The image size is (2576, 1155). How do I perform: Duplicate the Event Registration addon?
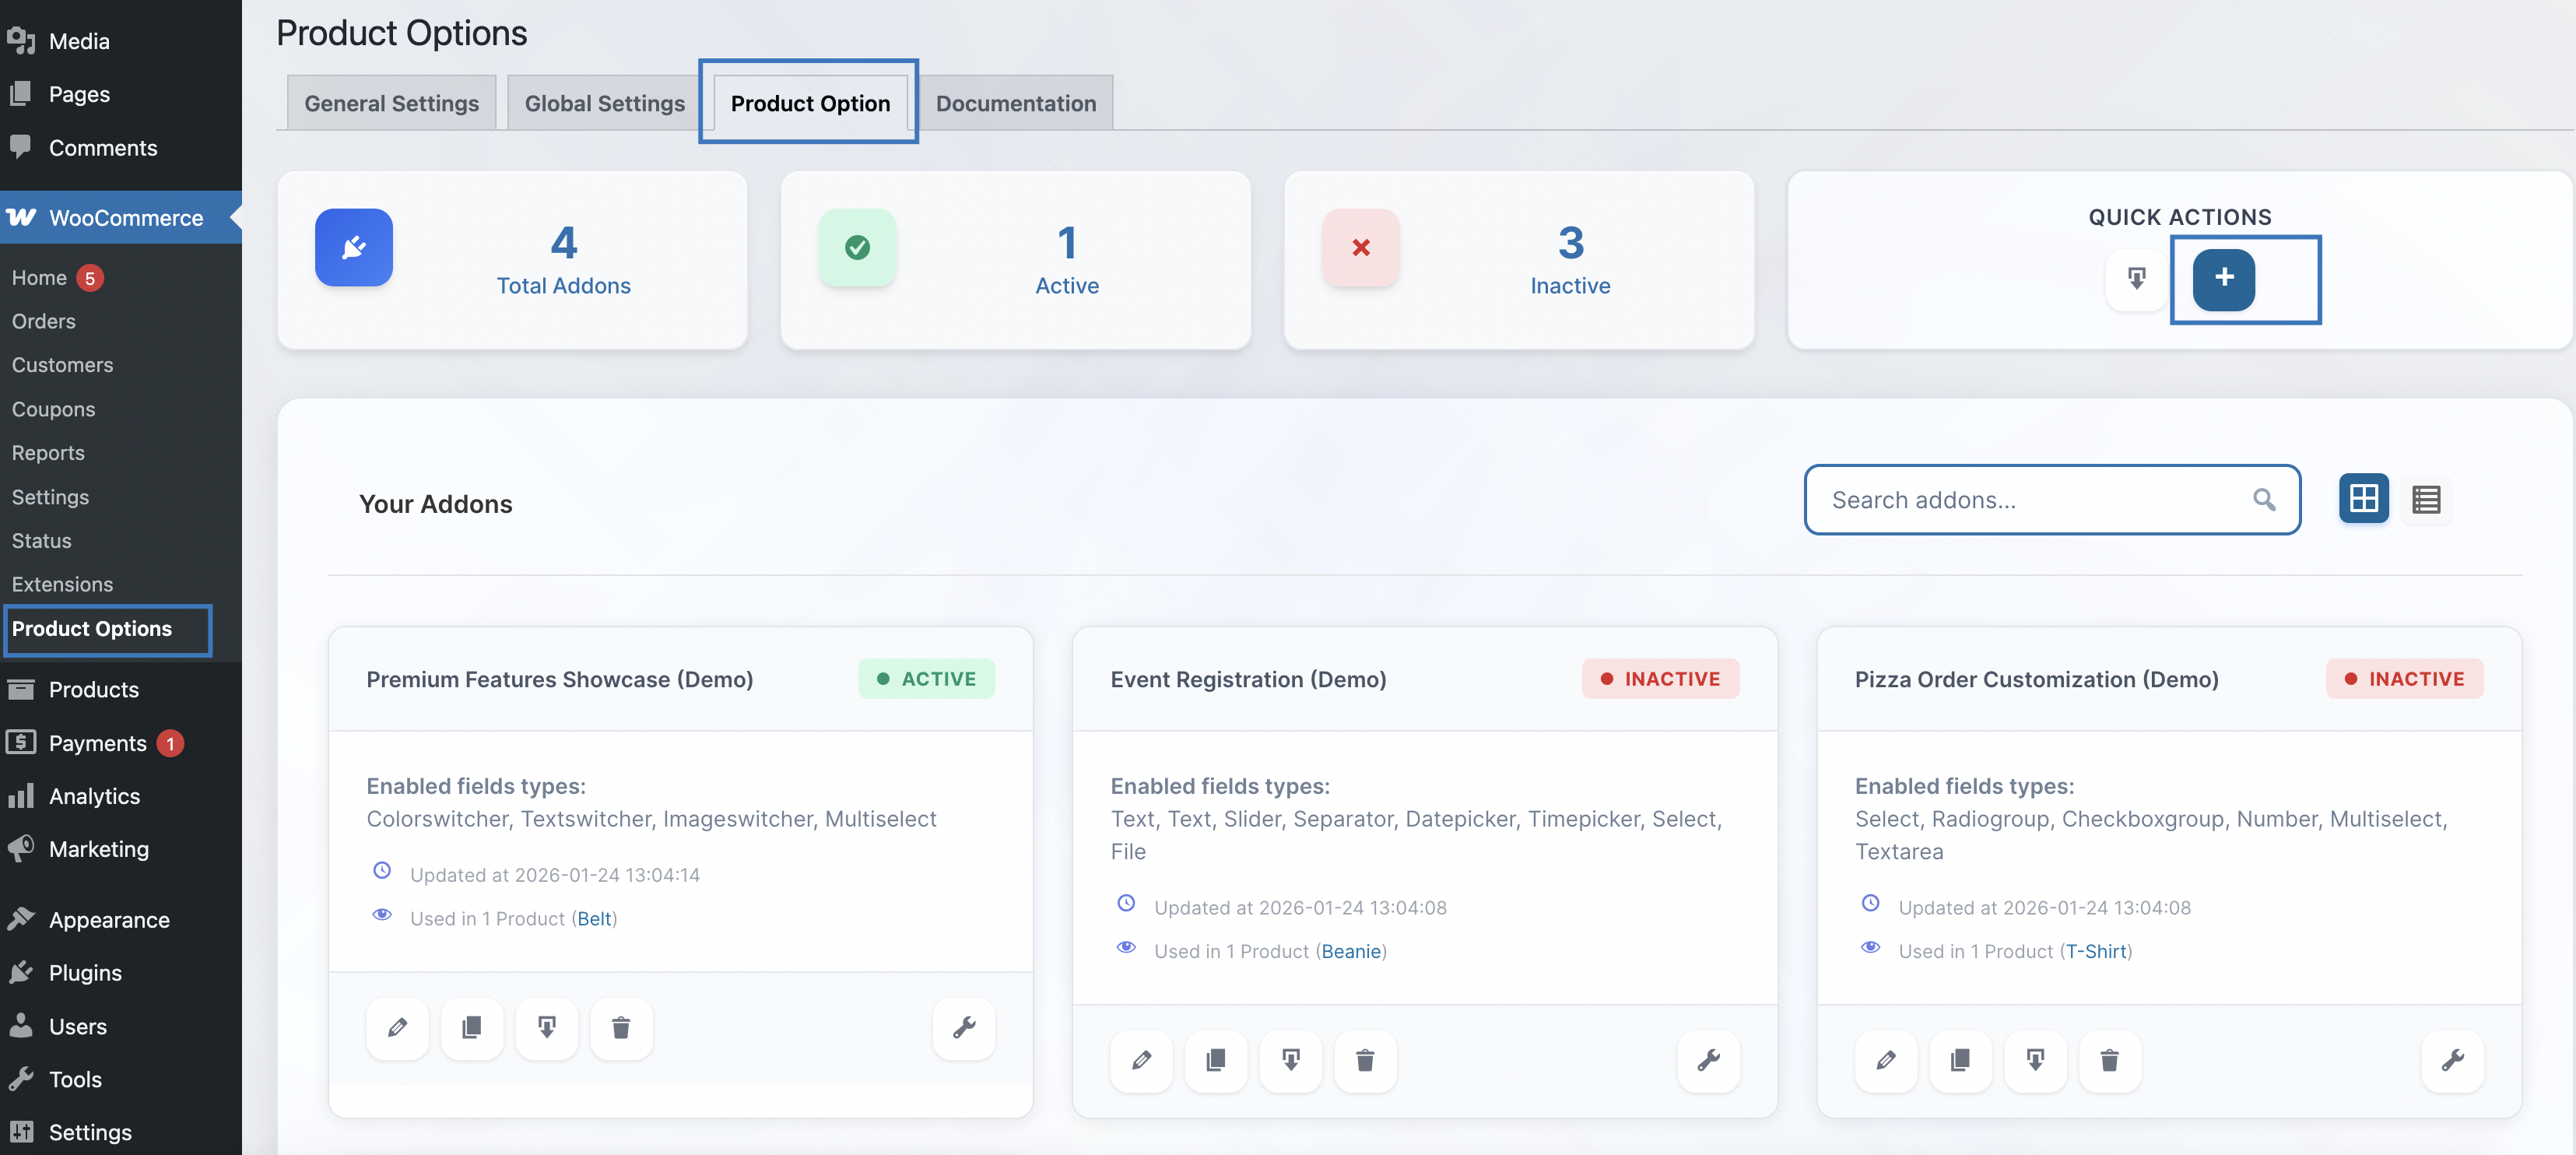(x=1215, y=1060)
